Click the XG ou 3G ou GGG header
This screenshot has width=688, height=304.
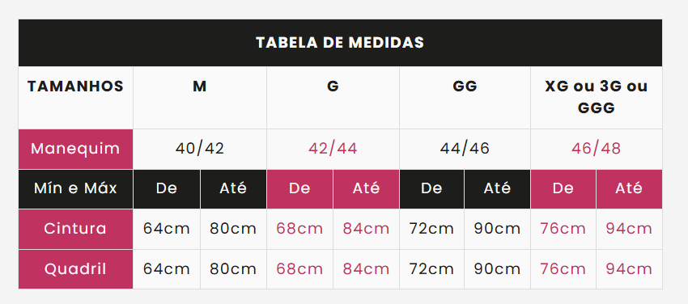coord(597,98)
